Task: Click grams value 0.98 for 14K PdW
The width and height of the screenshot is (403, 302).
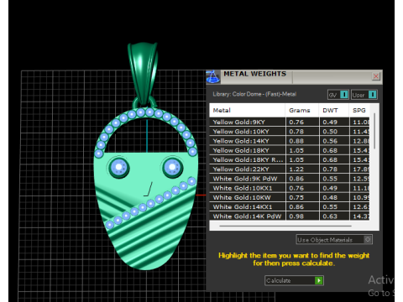Action: (x=296, y=216)
